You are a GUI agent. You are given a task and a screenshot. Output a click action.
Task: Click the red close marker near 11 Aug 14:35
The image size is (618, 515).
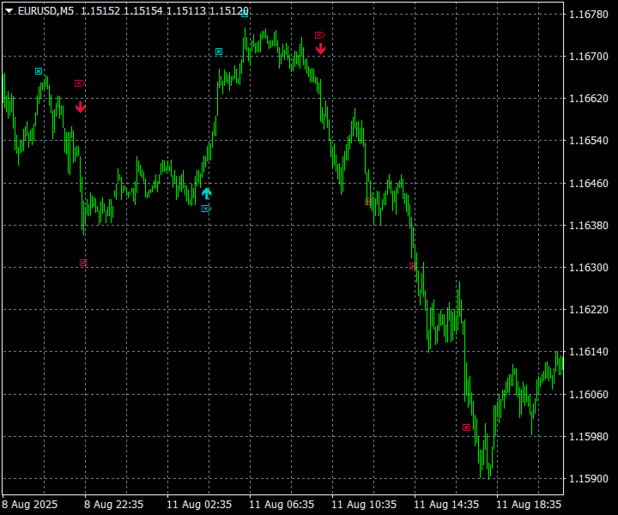413,266
